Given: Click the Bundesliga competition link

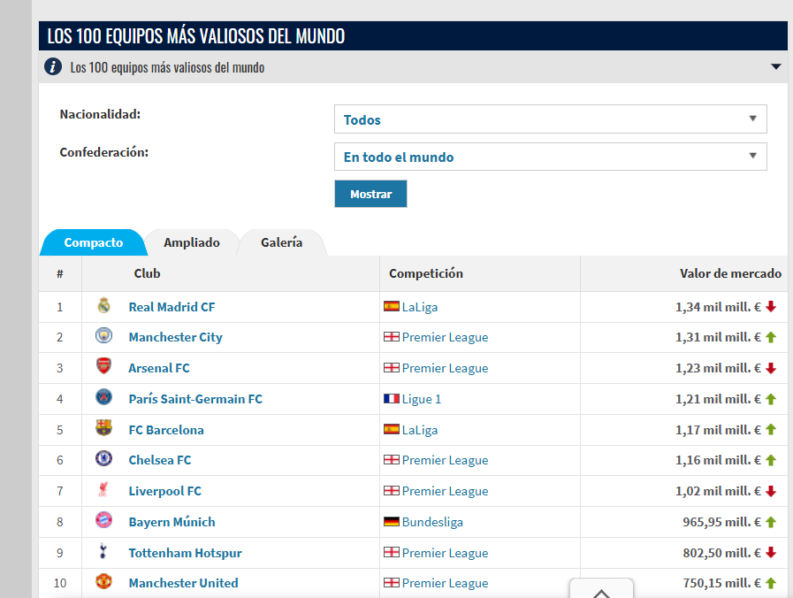Looking at the screenshot, I should point(432,522).
